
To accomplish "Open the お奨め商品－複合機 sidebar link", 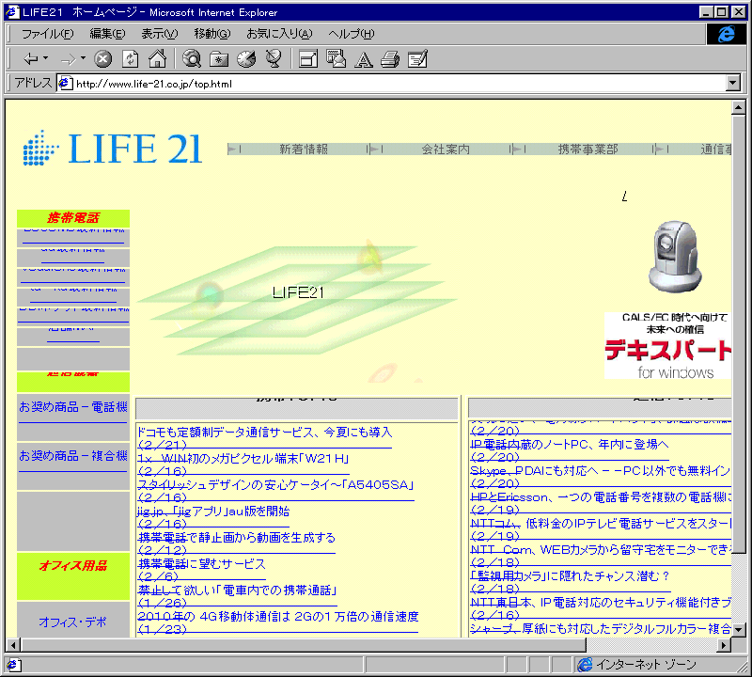I will point(73,456).
